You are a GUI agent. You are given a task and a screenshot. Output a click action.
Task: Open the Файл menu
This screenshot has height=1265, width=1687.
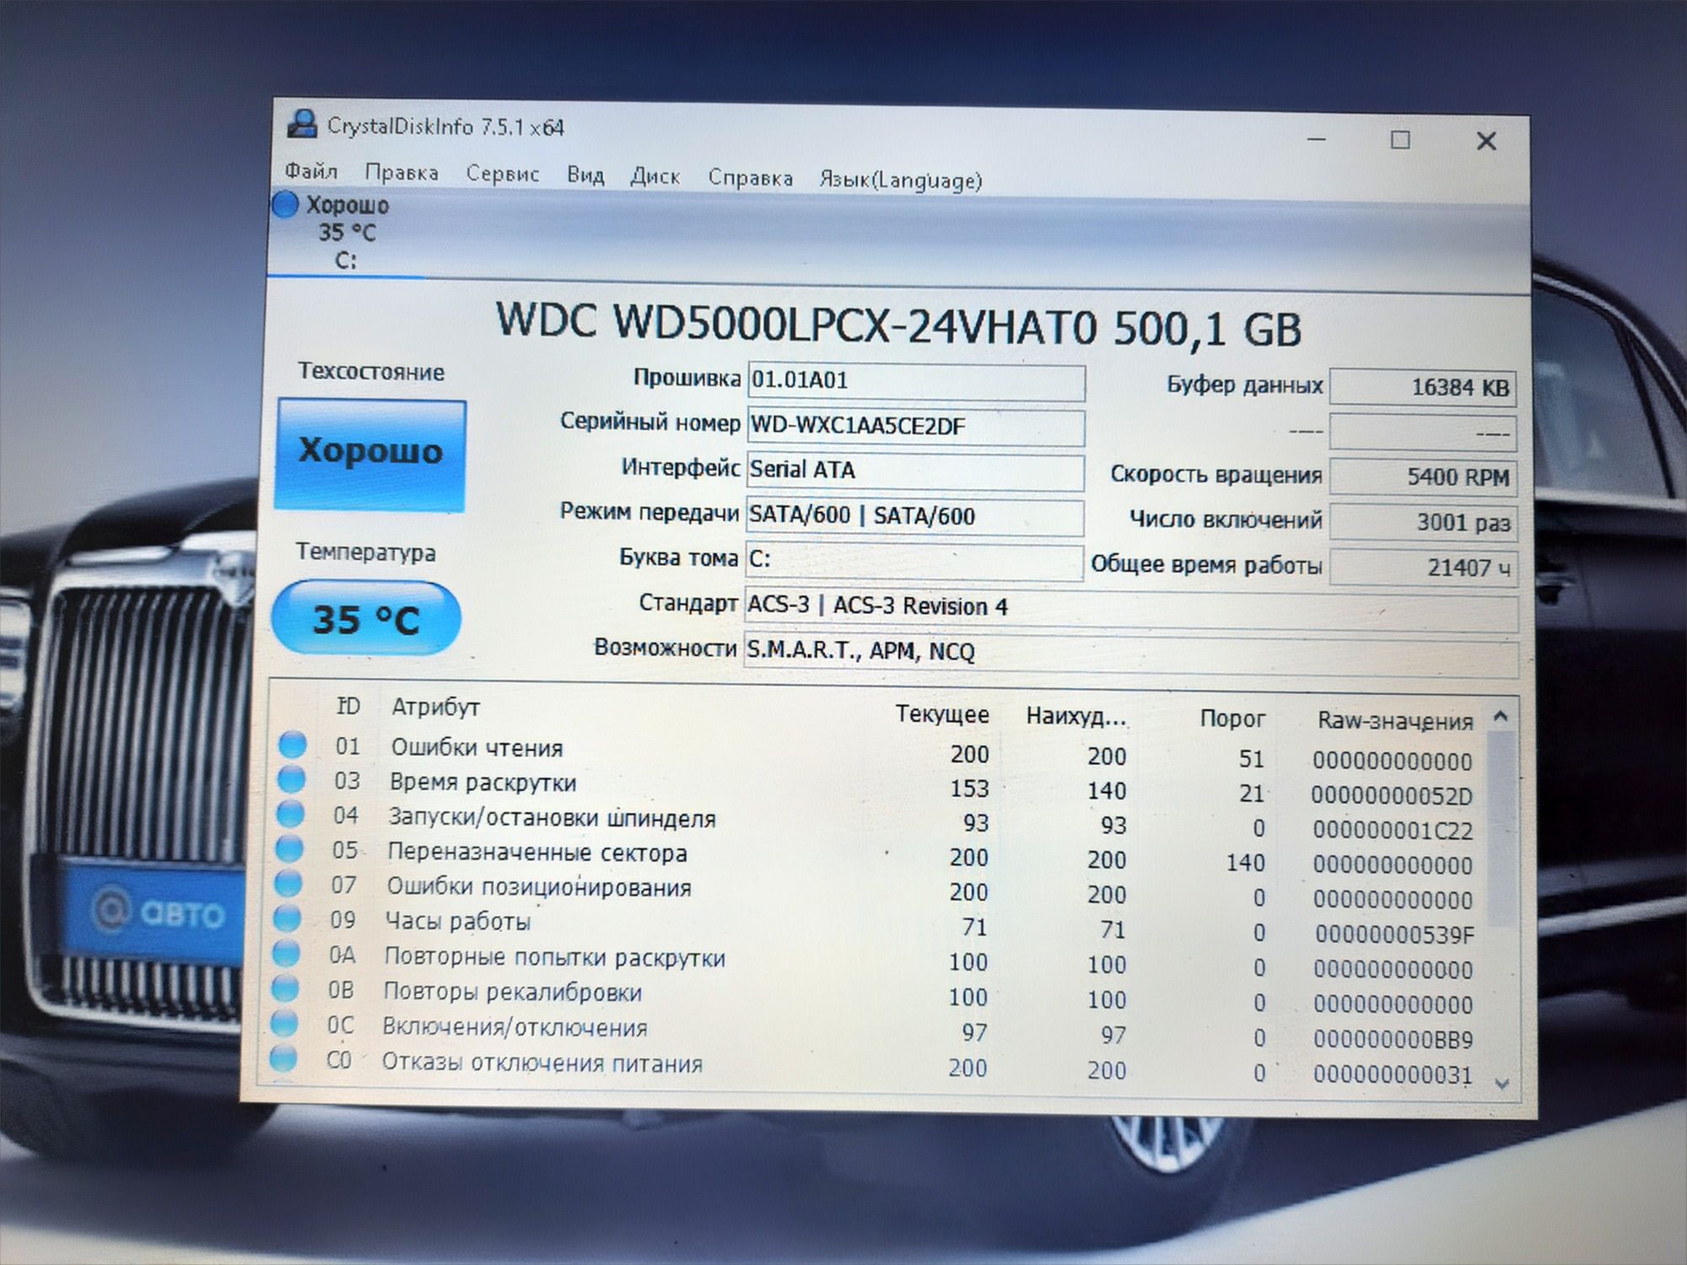pyautogui.click(x=310, y=171)
